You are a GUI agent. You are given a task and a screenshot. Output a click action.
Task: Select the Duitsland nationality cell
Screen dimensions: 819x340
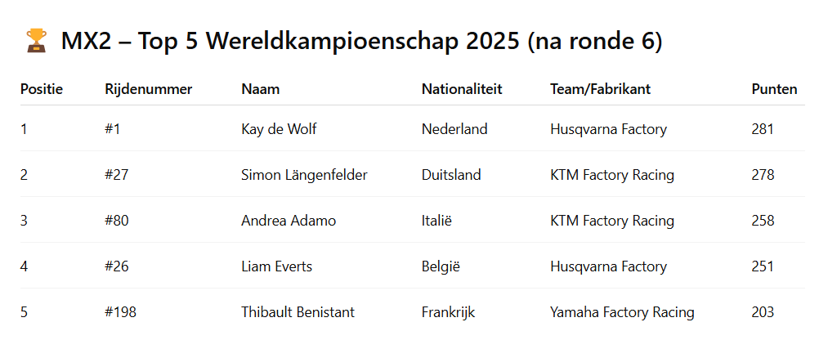point(451,175)
